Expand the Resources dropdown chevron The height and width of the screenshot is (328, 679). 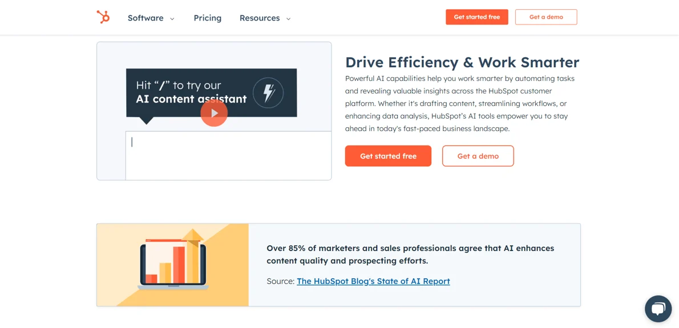pyautogui.click(x=288, y=19)
